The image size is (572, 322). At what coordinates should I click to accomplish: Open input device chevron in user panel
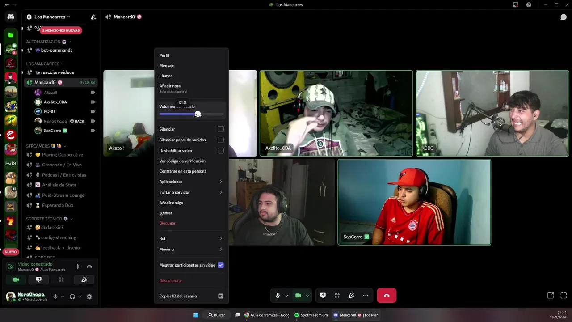click(x=63, y=297)
